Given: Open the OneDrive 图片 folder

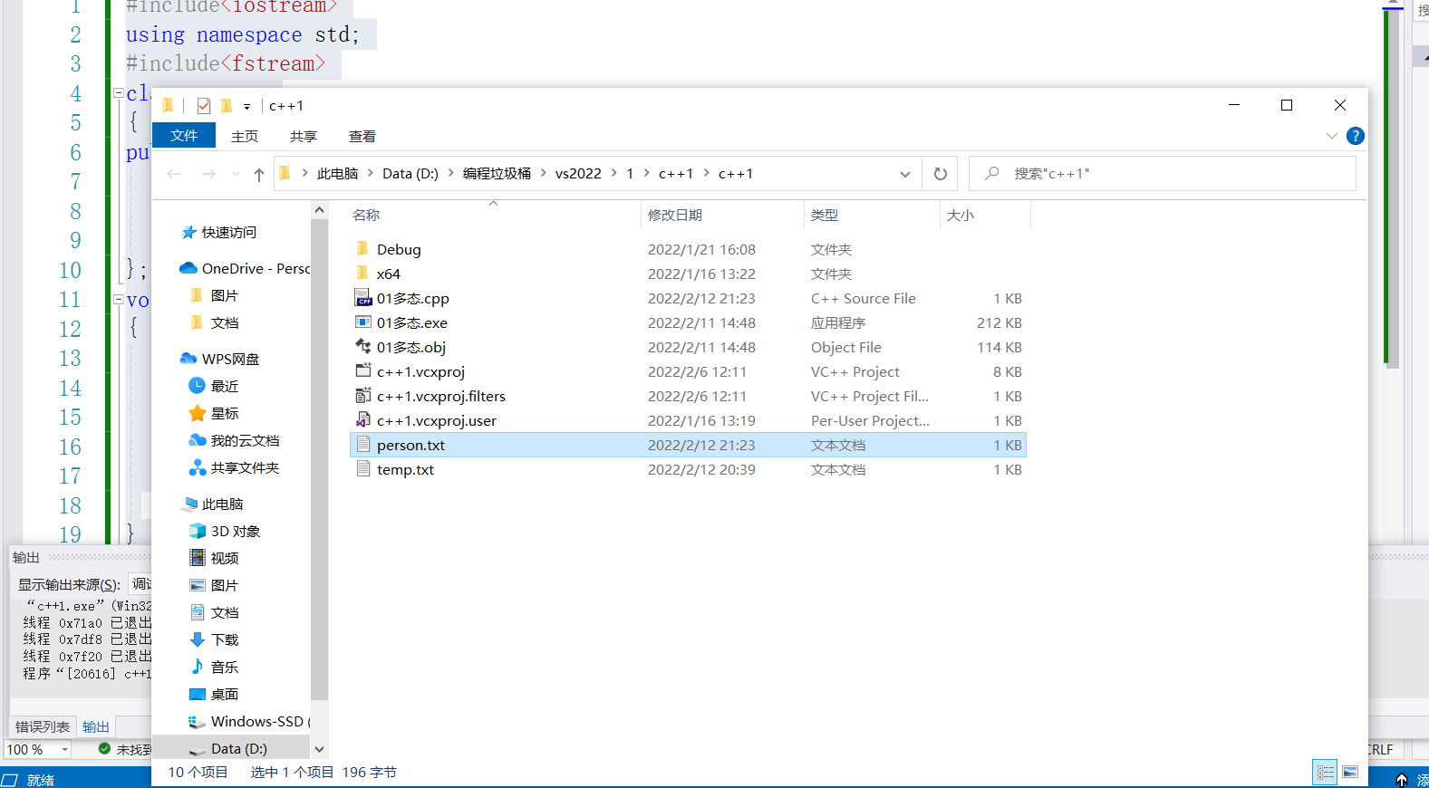Looking at the screenshot, I should click(x=224, y=295).
